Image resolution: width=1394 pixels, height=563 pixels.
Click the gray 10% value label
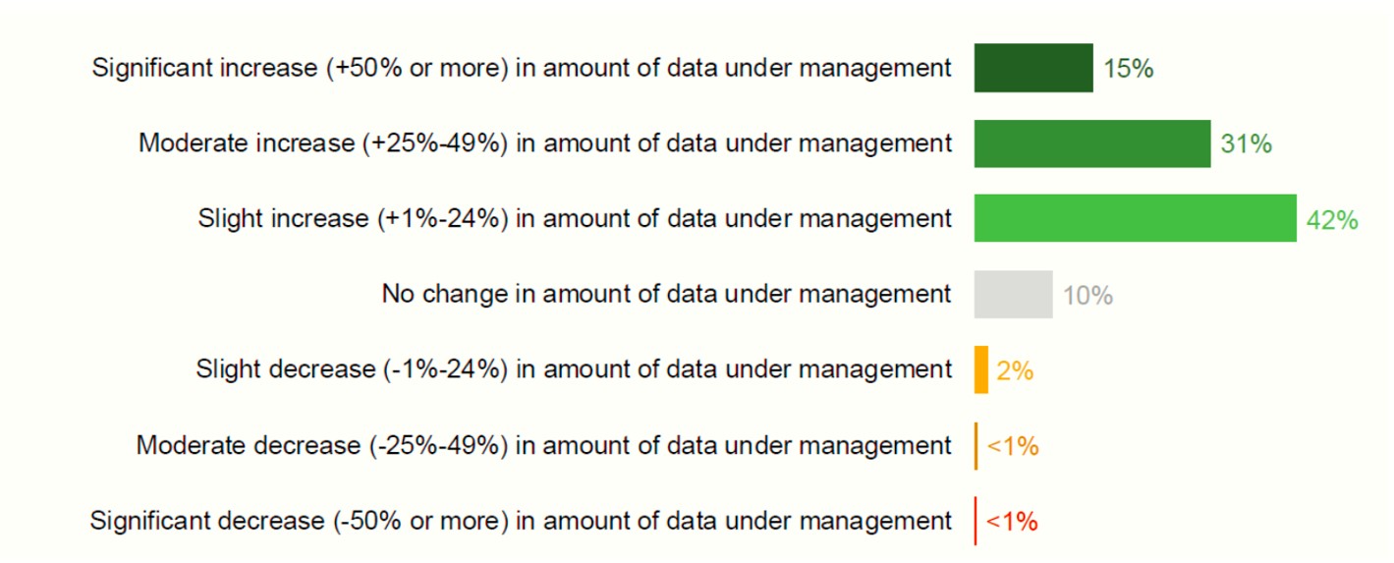(x=1087, y=295)
